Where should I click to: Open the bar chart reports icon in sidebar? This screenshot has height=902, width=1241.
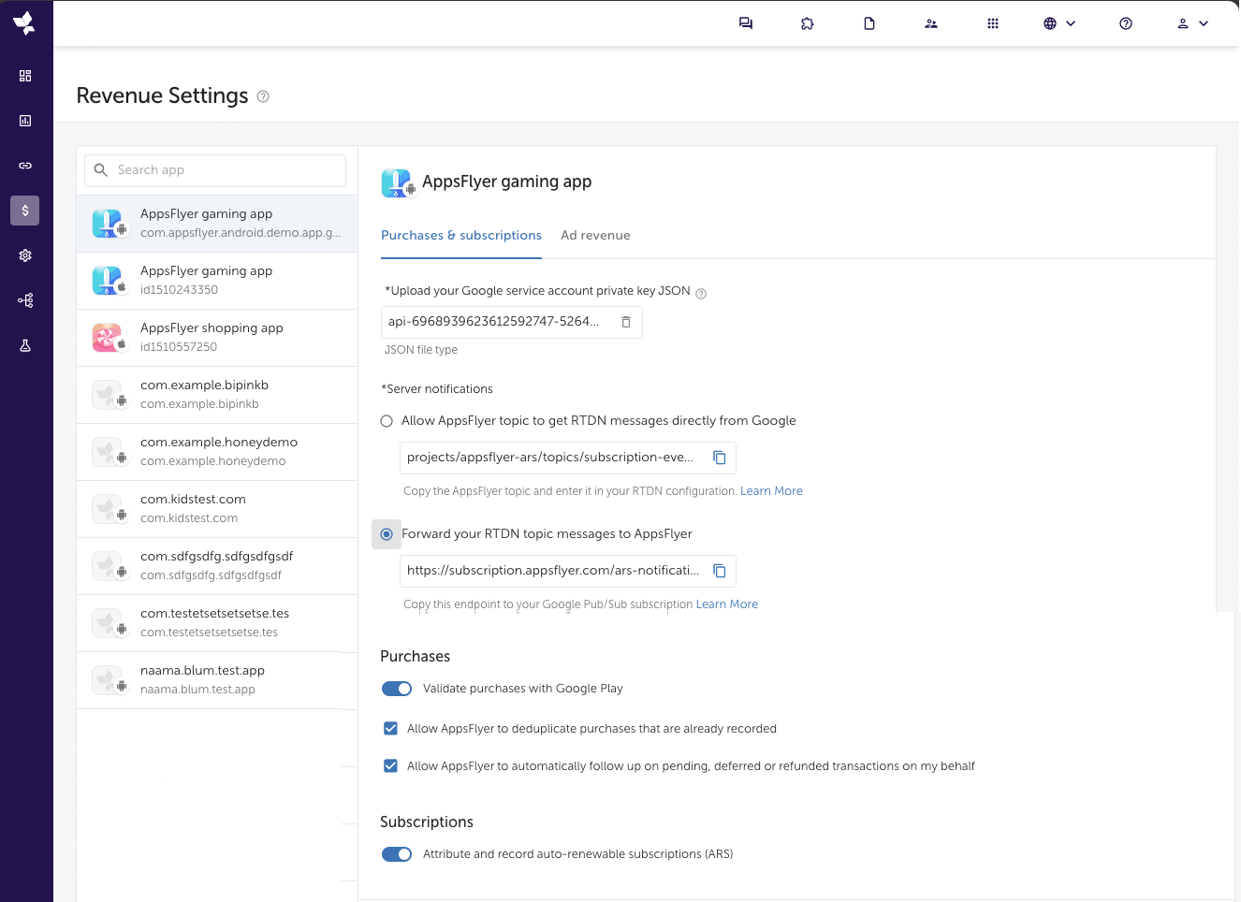25,121
